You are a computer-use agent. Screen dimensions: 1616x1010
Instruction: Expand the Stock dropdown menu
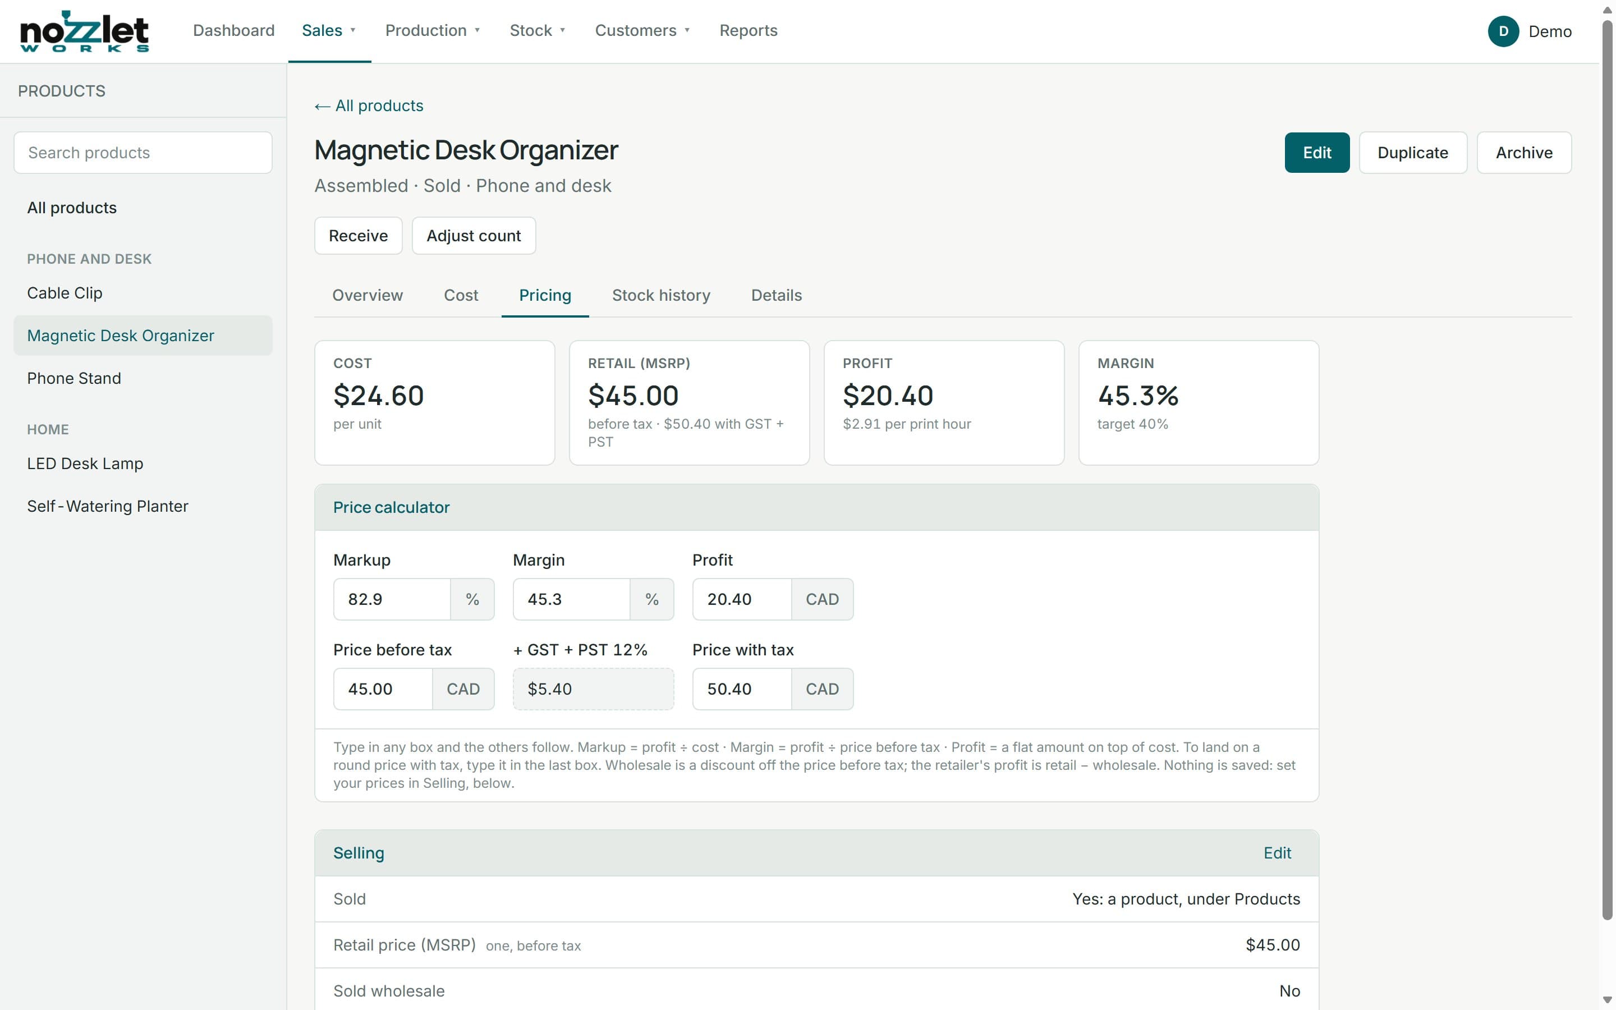coord(538,31)
